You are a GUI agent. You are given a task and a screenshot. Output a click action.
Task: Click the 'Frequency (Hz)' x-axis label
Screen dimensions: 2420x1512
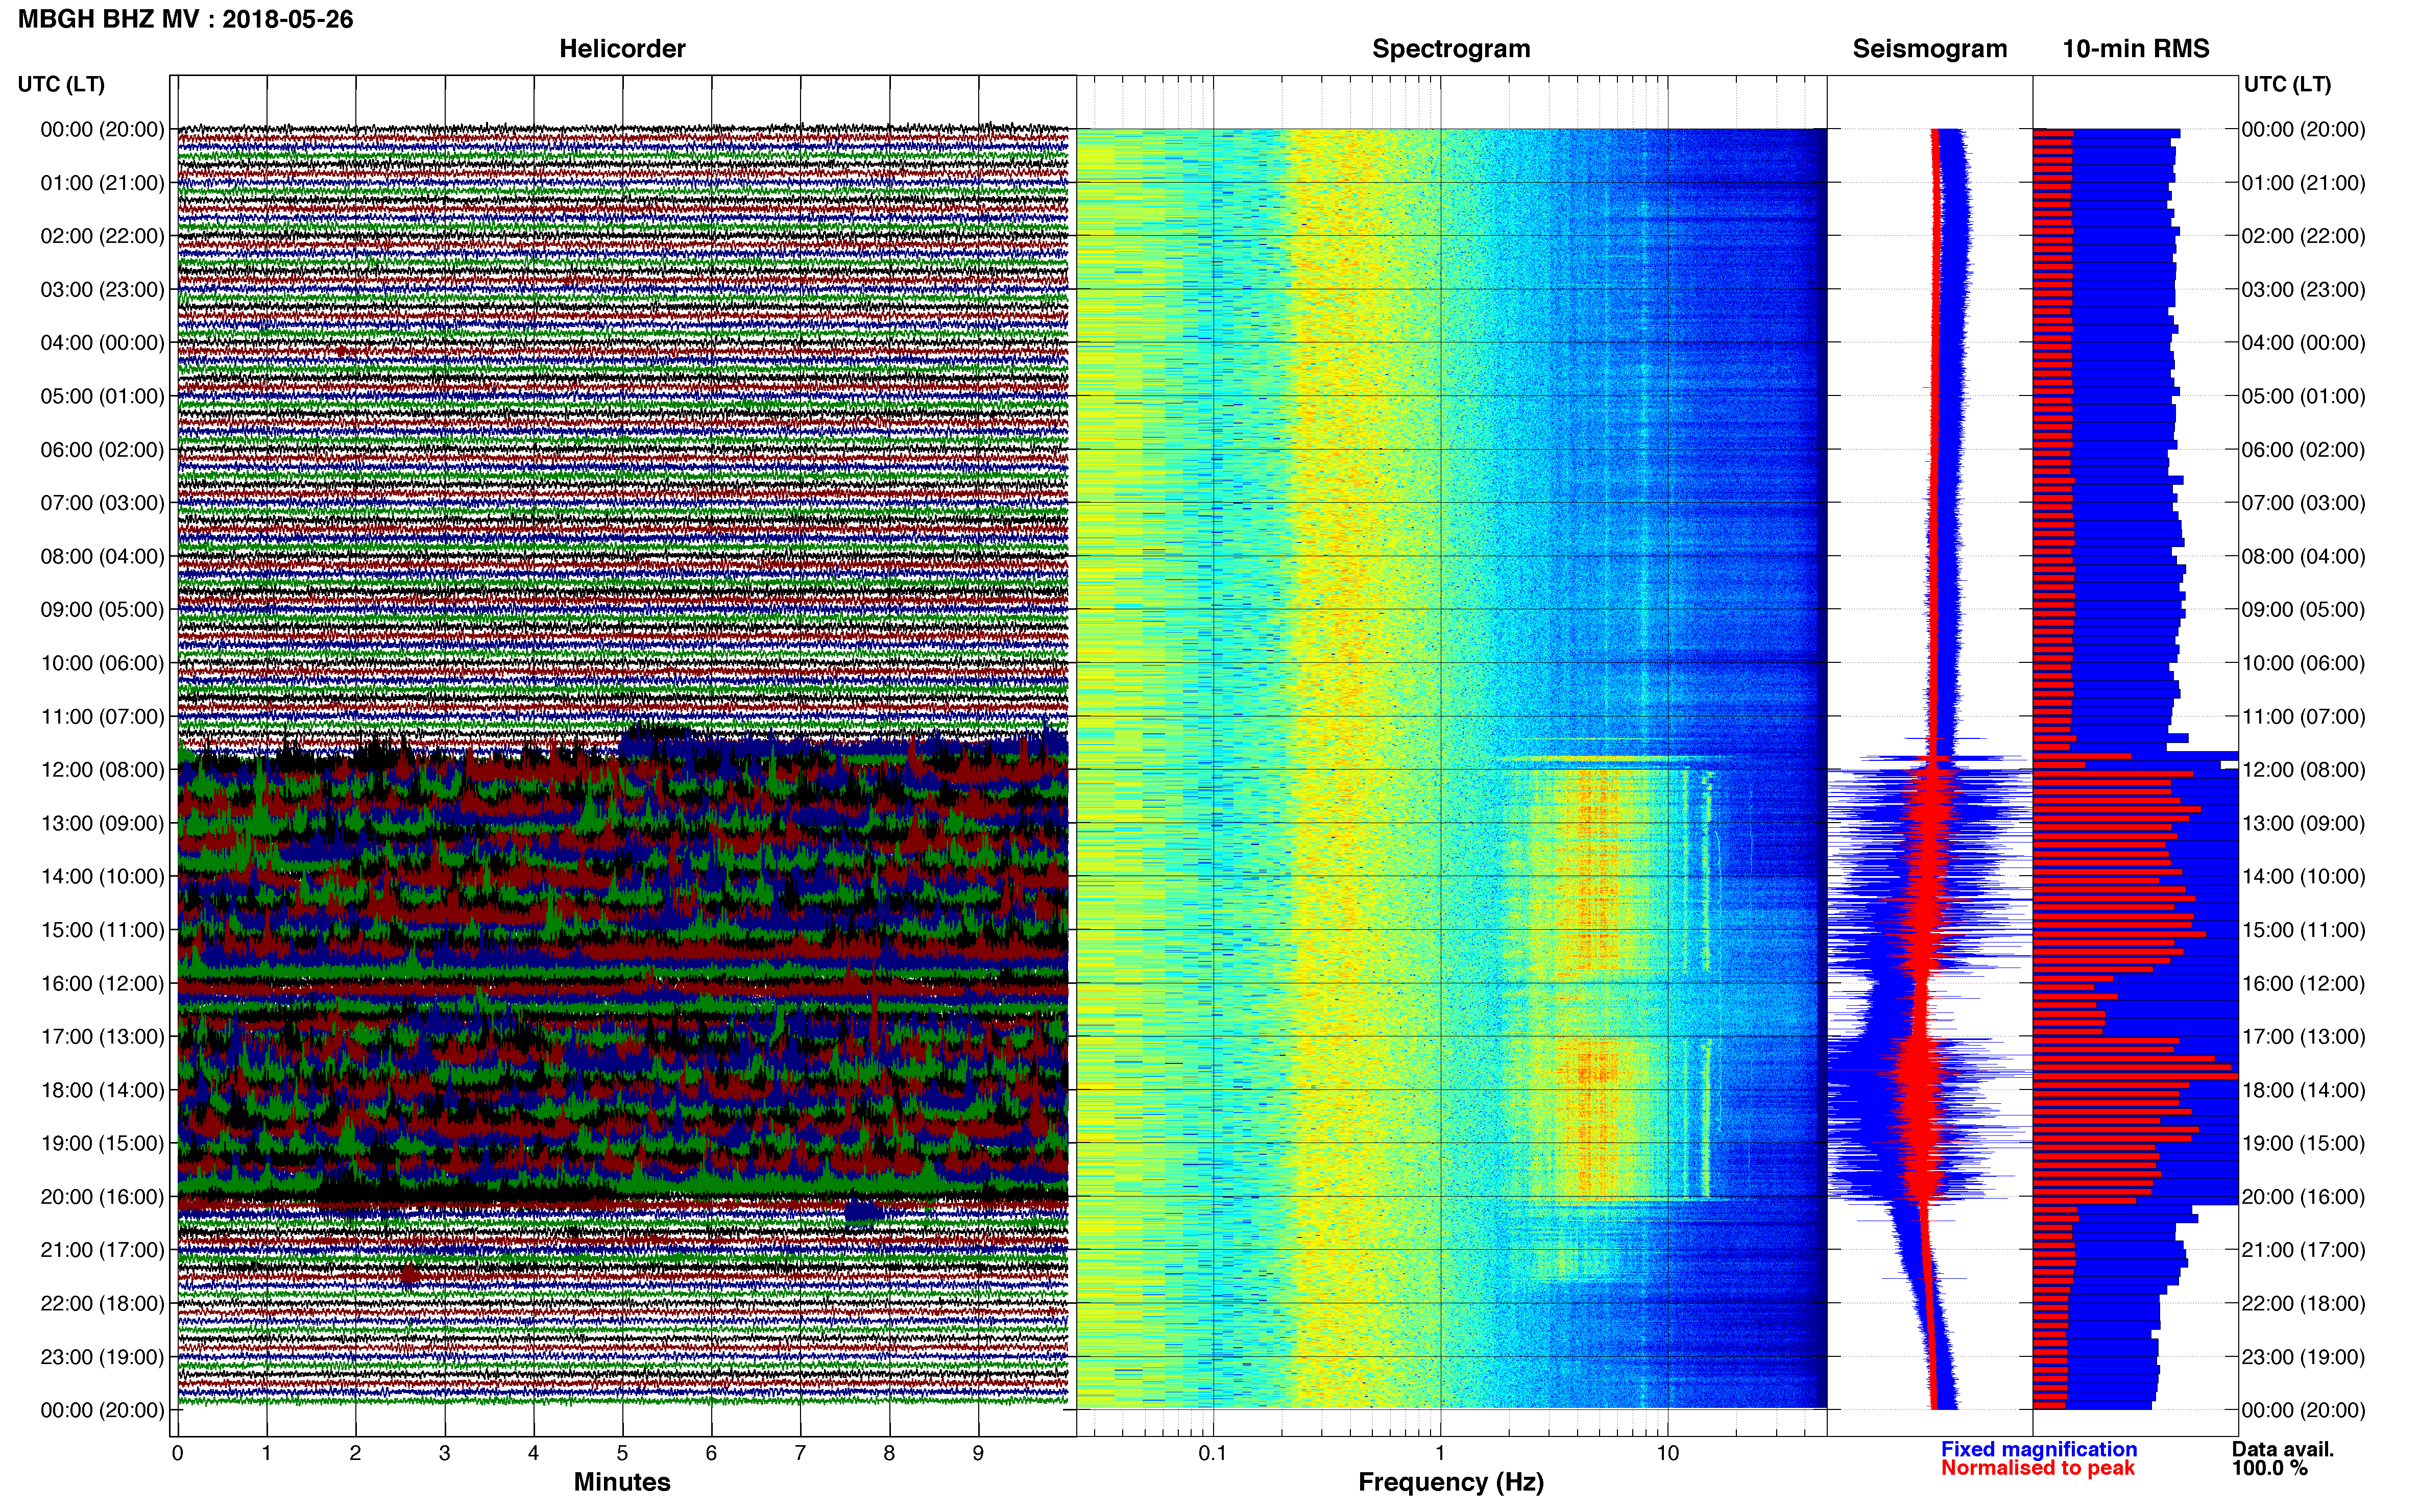point(1450,1482)
